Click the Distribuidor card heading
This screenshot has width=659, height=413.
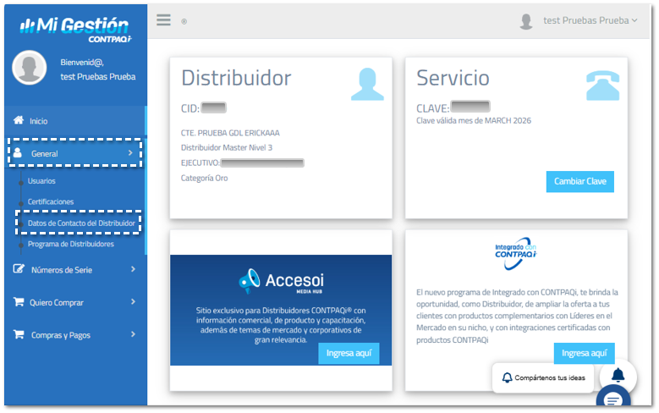[x=236, y=78]
